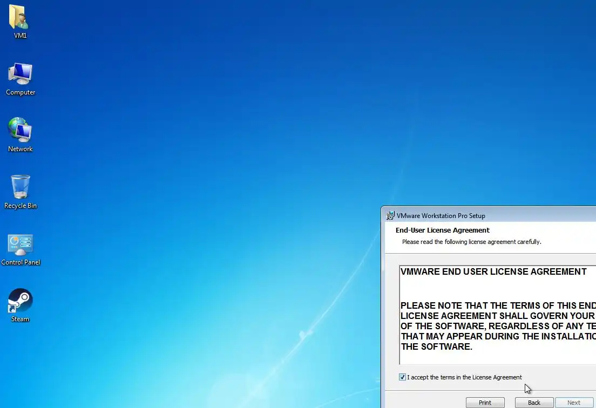Screen dimensions: 596x408
Task: Go Back in the VMware setup
Action: point(534,403)
